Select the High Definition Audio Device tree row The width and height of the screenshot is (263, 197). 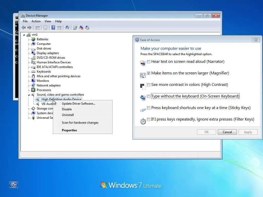pos(59,99)
